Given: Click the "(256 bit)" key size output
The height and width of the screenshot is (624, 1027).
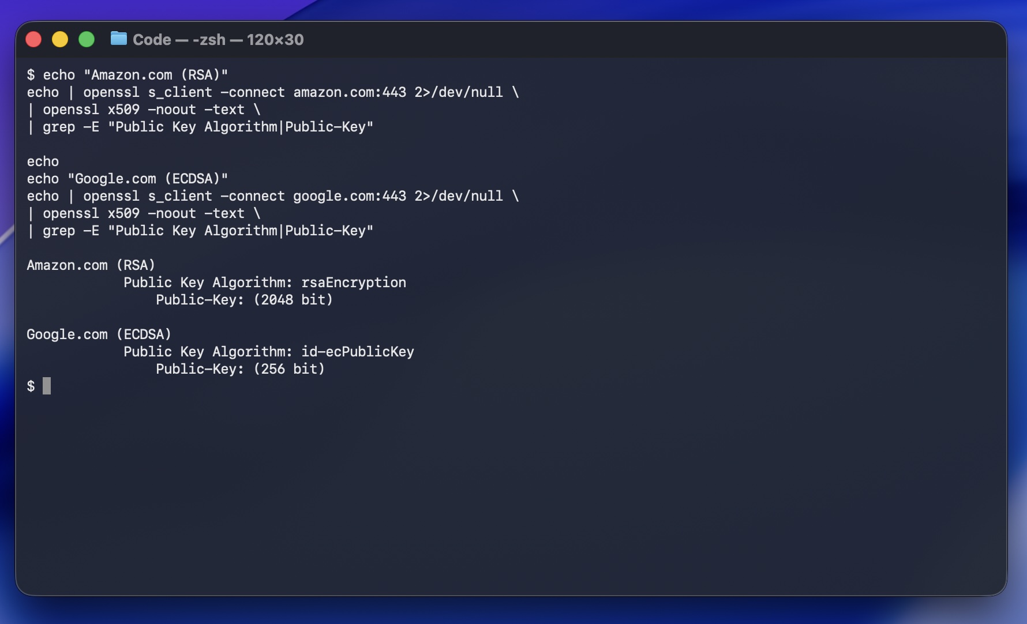Looking at the screenshot, I should pos(289,369).
